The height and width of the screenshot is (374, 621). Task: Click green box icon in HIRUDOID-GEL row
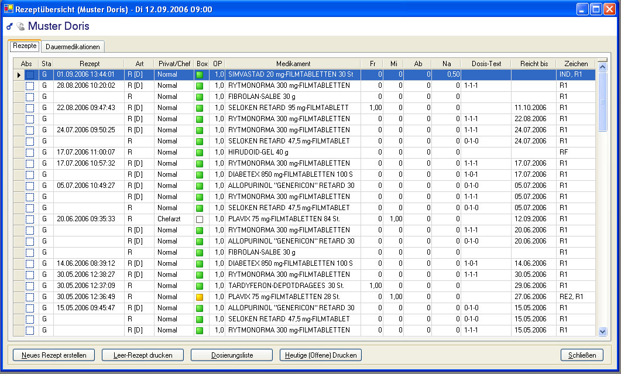pyautogui.click(x=201, y=152)
